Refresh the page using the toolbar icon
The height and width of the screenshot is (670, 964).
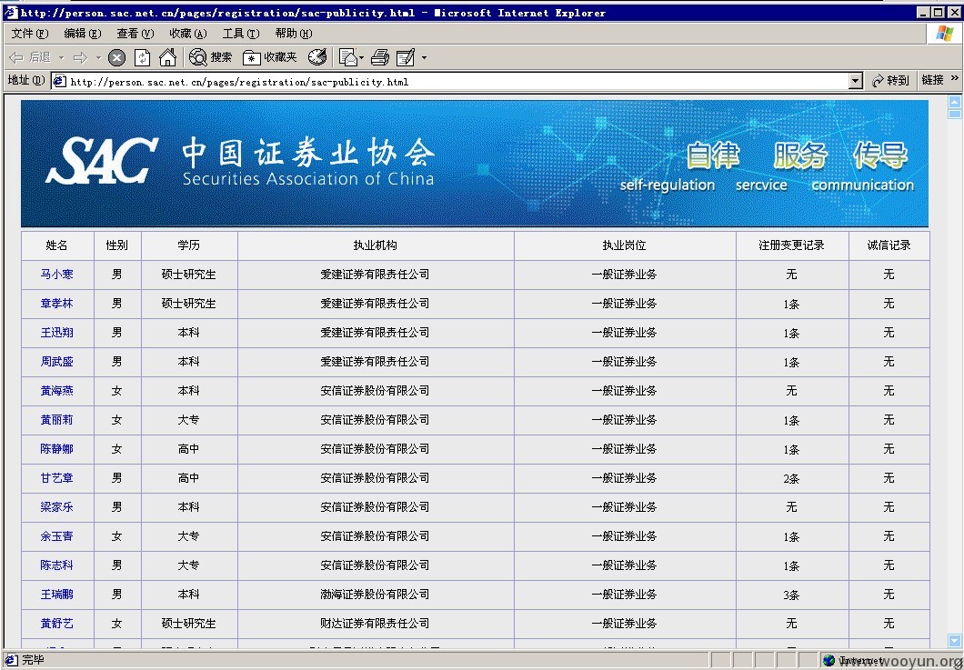point(142,58)
